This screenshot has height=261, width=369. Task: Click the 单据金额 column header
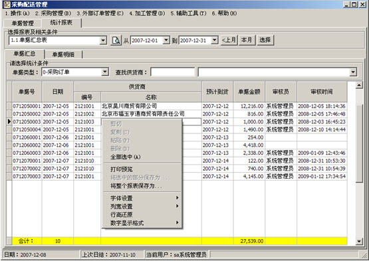pyautogui.click(x=249, y=92)
